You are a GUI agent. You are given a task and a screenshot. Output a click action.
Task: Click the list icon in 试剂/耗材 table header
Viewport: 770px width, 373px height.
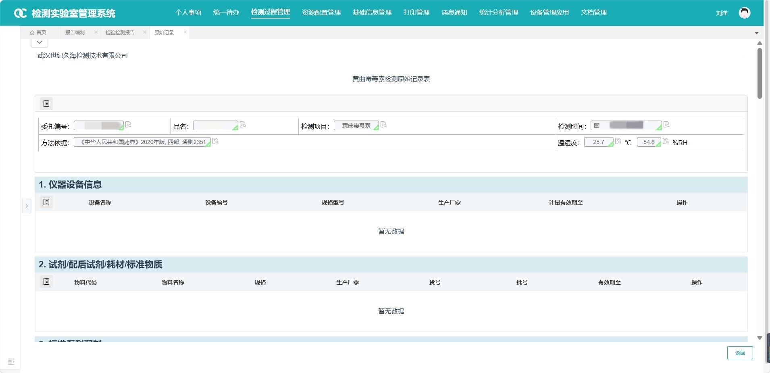tap(46, 281)
